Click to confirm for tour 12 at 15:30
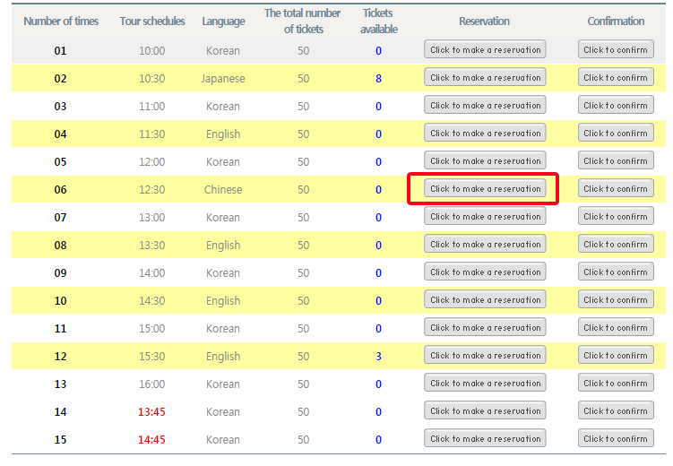 616,355
